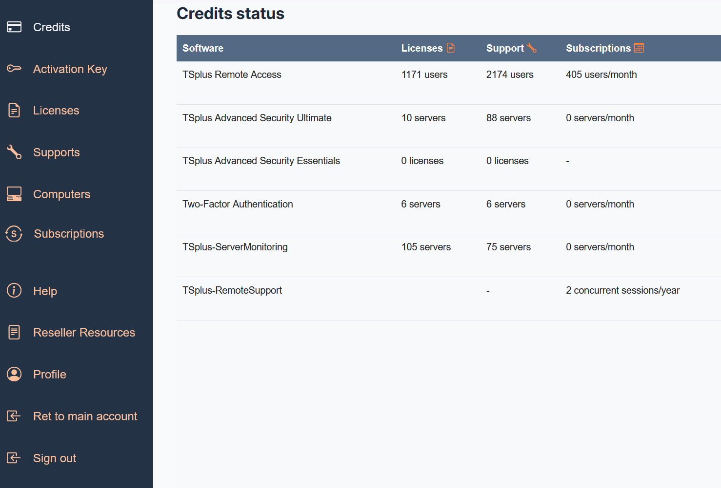Click the Subscriptions column header text
This screenshot has width=721, height=488.
pos(598,48)
